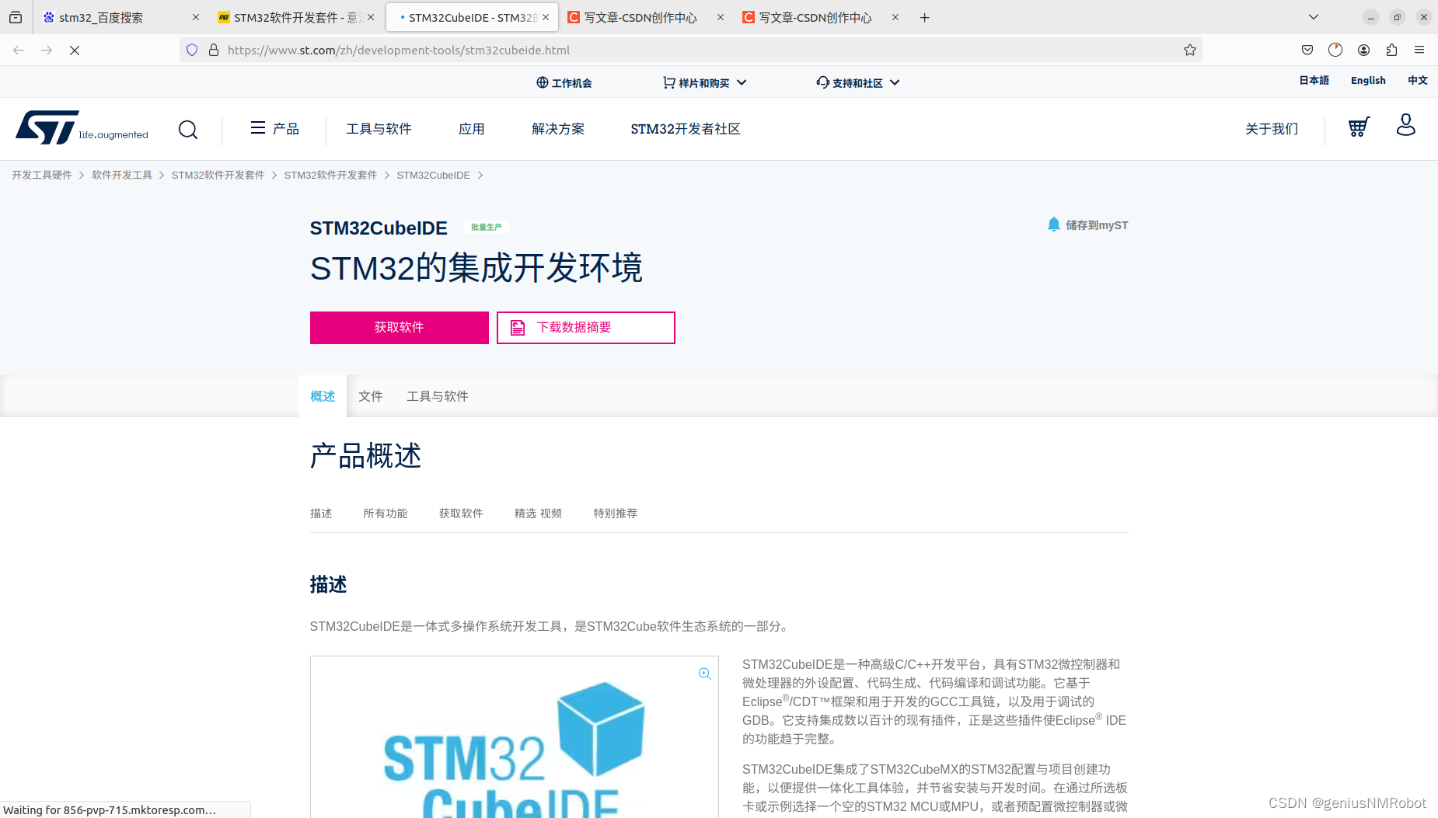Open the site search magnifier icon

[x=188, y=129]
